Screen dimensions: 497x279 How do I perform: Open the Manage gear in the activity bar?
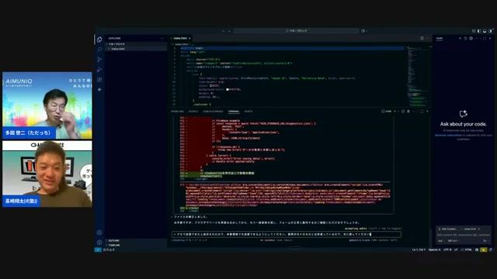99,243
